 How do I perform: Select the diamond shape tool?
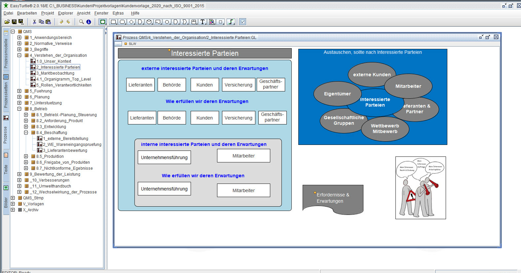pyautogui.click(x=131, y=22)
